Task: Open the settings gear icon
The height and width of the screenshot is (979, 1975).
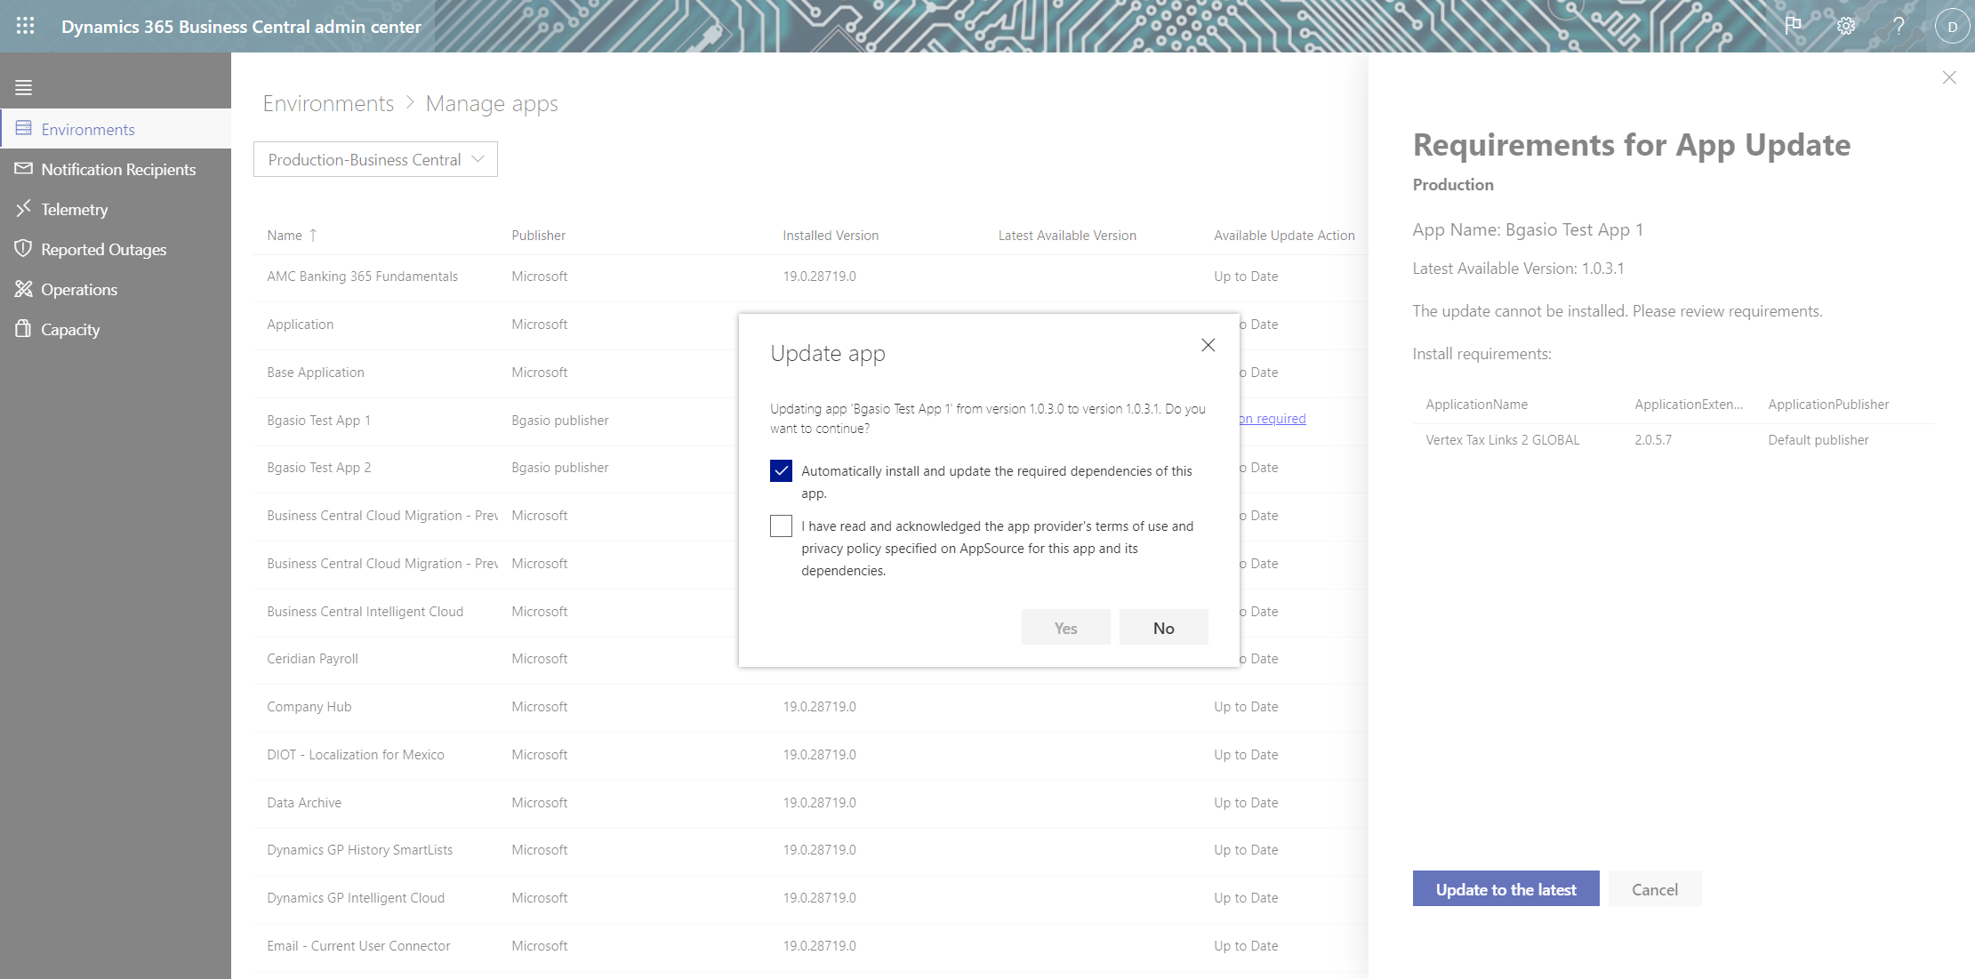Action: 1846,26
